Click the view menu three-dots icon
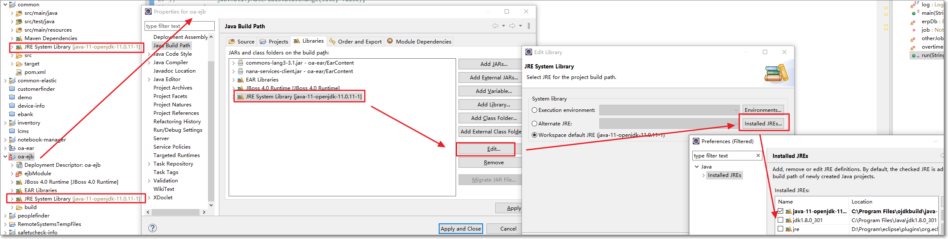Viewport: 948px width, 239px height. click(529, 26)
